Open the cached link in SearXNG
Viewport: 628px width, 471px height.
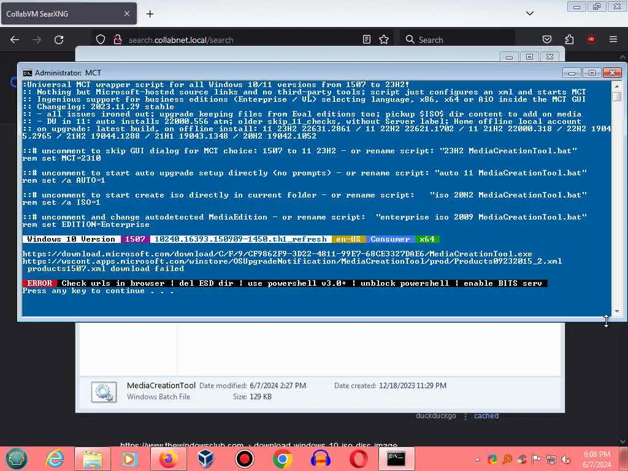pos(486,416)
